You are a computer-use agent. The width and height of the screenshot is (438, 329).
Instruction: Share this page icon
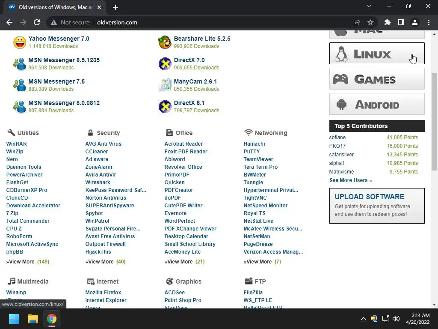tap(357, 22)
